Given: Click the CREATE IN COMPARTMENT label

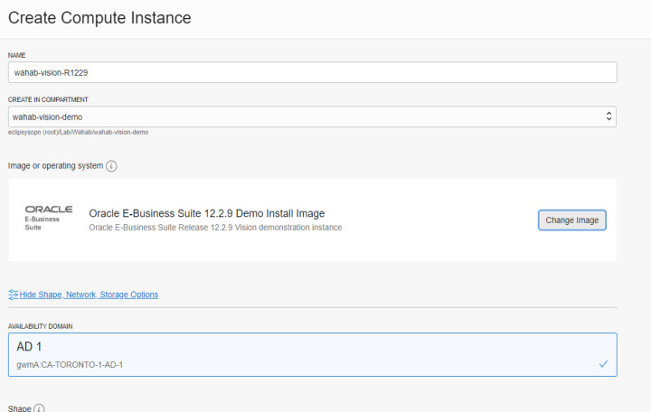Looking at the screenshot, I should 47,99.
